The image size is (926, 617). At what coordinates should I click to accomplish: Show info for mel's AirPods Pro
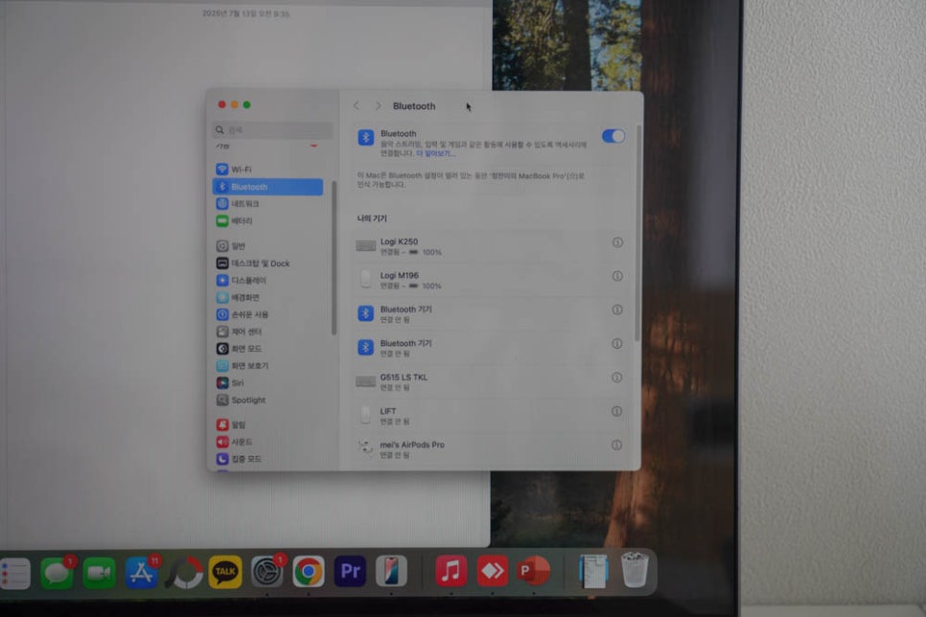click(x=616, y=446)
